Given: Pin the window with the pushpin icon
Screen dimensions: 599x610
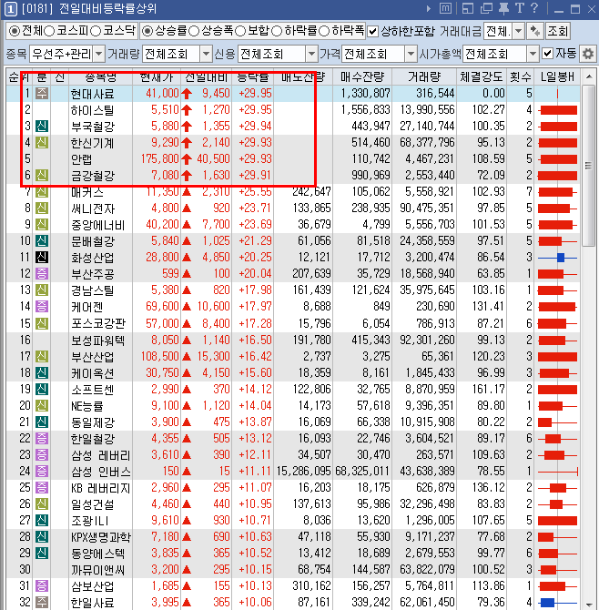Looking at the screenshot, I should tap(503, 8).
